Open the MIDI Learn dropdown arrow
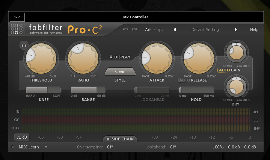The image size is (270, 160). coord(46,147)
